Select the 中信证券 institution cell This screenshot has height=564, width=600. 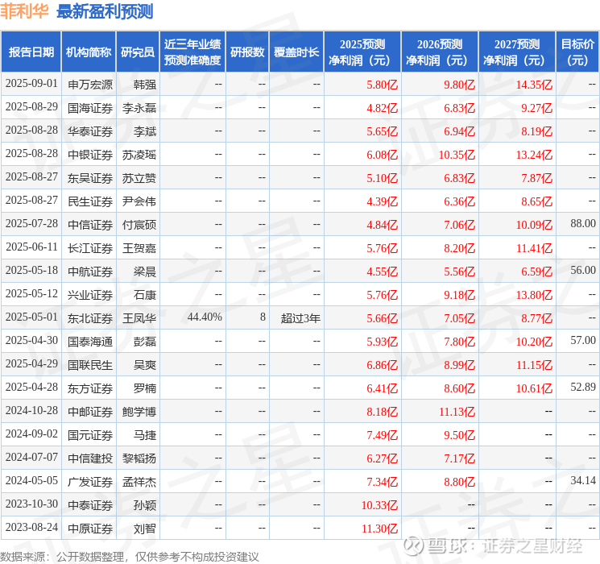click(90, 225)
